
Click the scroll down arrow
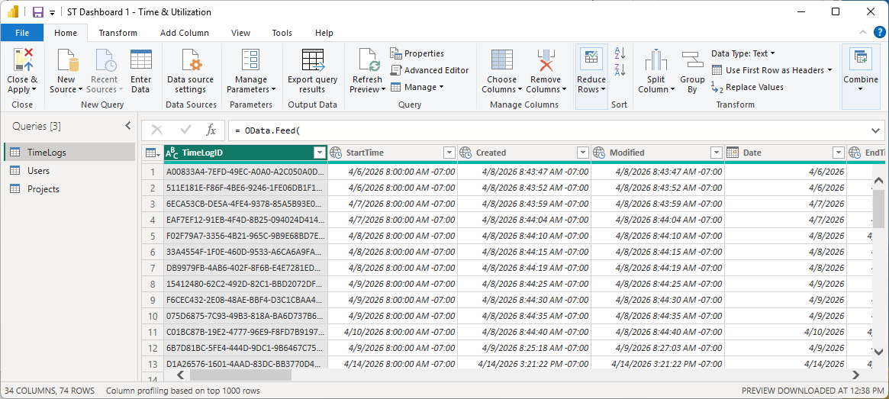coord(878,352)
